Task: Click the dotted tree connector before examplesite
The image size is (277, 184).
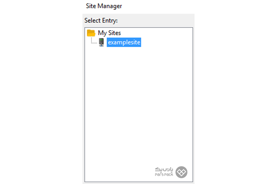Action: pos(94,41)
